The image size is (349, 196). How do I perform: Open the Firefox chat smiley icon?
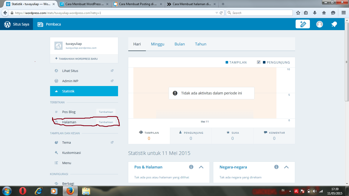point(333,13)
